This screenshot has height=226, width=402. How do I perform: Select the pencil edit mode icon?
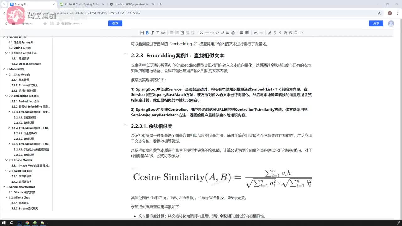(269, 33)
